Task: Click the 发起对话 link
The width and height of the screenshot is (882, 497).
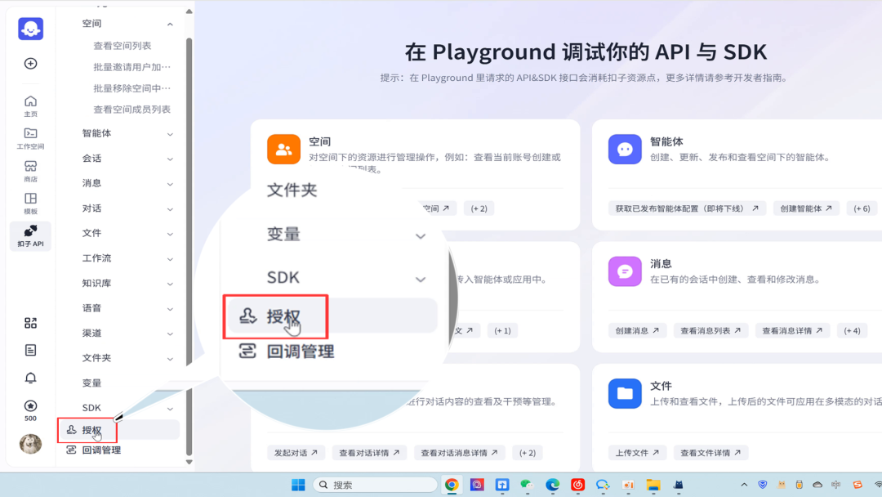Action: [296, 453]
